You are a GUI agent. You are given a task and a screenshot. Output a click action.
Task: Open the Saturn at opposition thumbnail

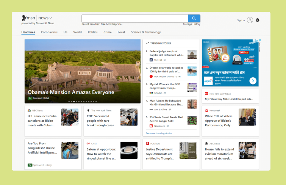(x=129, y=150)
